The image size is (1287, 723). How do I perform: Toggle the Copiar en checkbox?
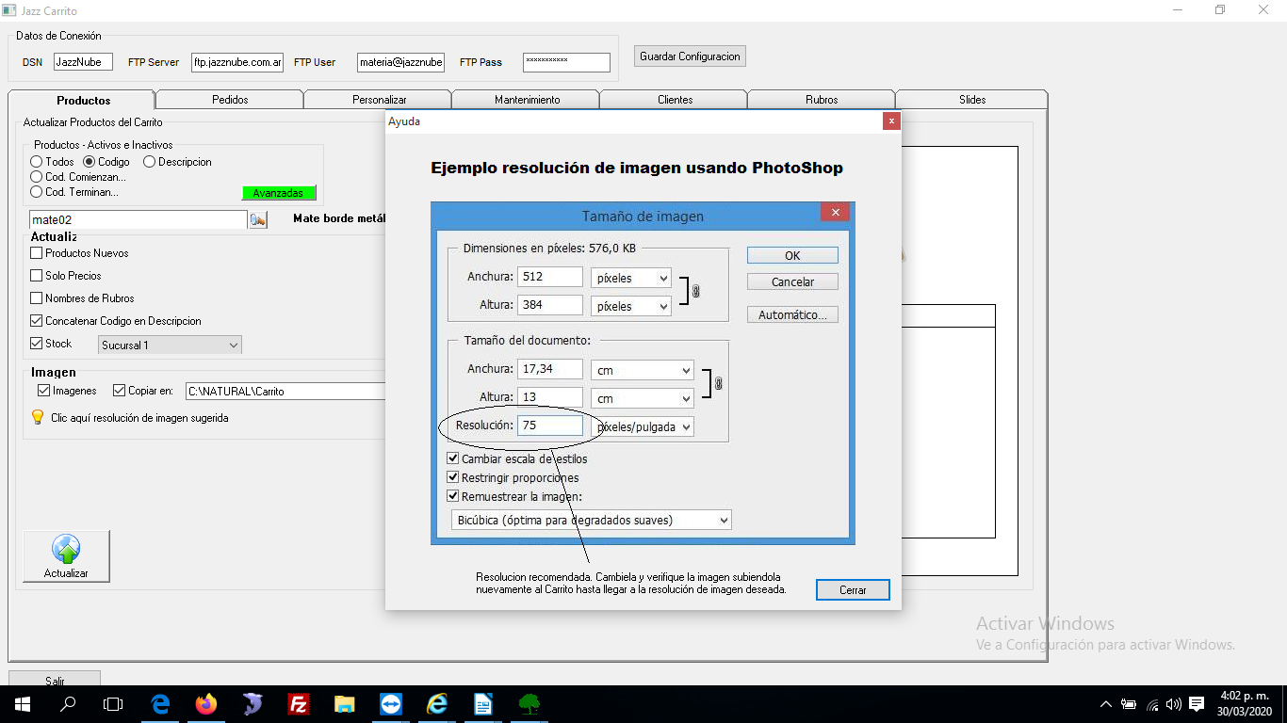pyautogui.click(x=120, y=391)
